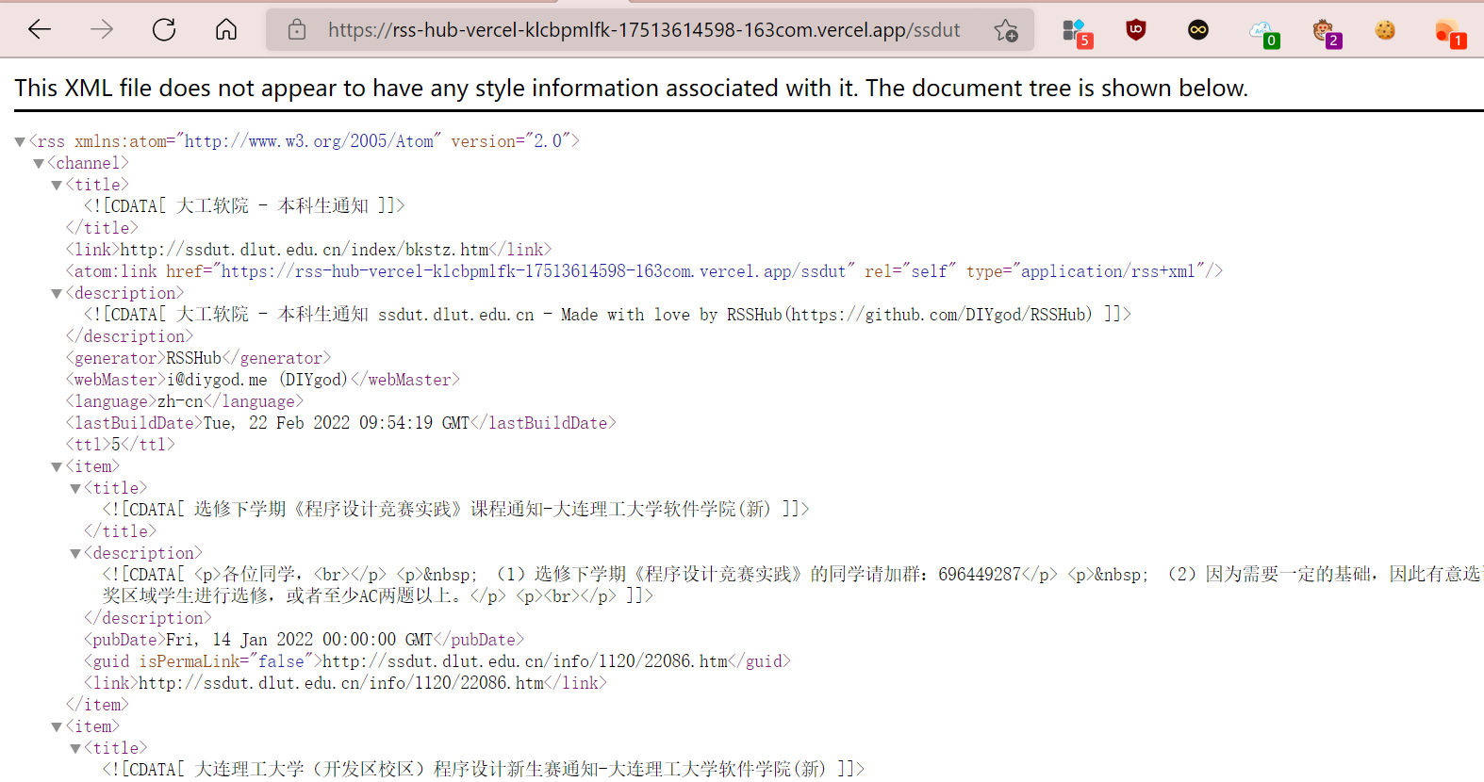Collapse the first item node

(57, 467)
